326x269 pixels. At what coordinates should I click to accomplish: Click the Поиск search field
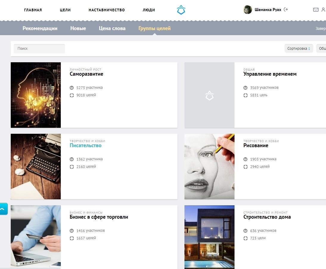[x=39, y=49]
